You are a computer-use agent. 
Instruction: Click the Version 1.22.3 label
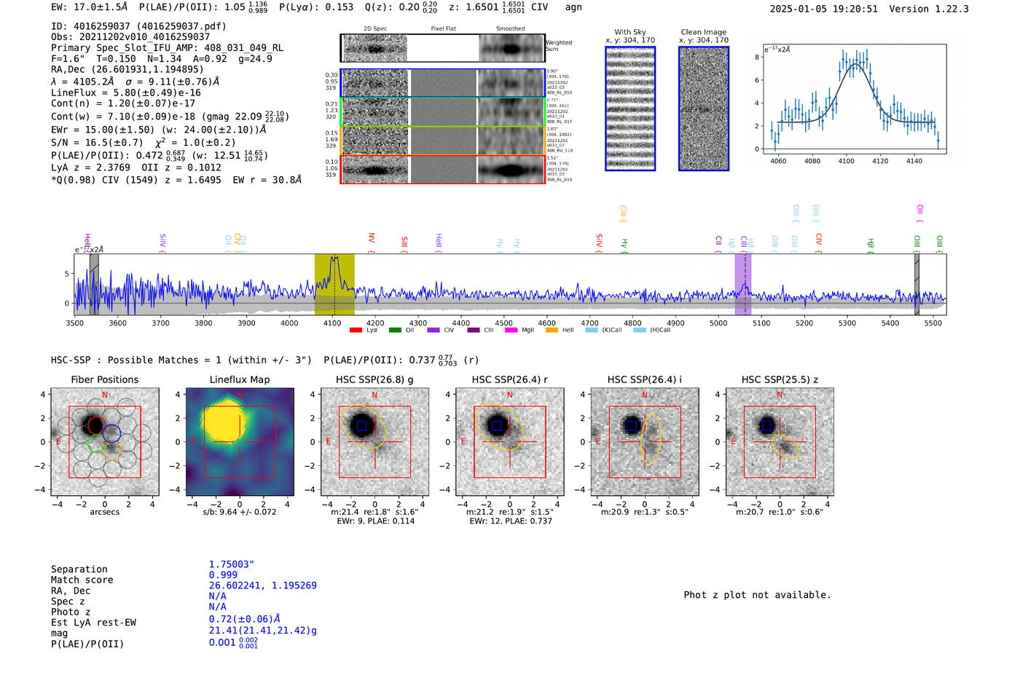pos(929,9)
